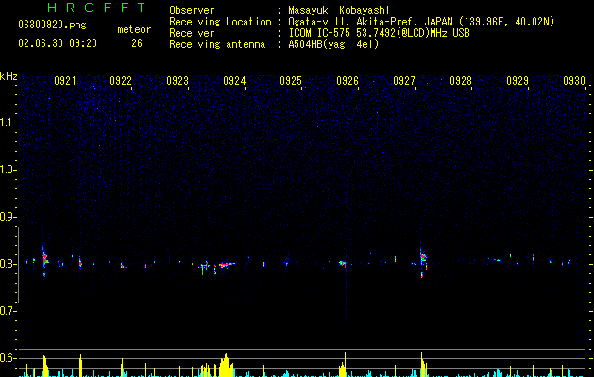Screen dimensions: 594x377
Task: Click the bright meteor echo just before 0921
Action: [x=44, y=259]
